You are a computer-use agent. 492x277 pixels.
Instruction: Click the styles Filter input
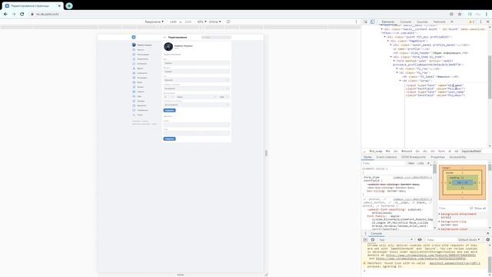point(384,163)
